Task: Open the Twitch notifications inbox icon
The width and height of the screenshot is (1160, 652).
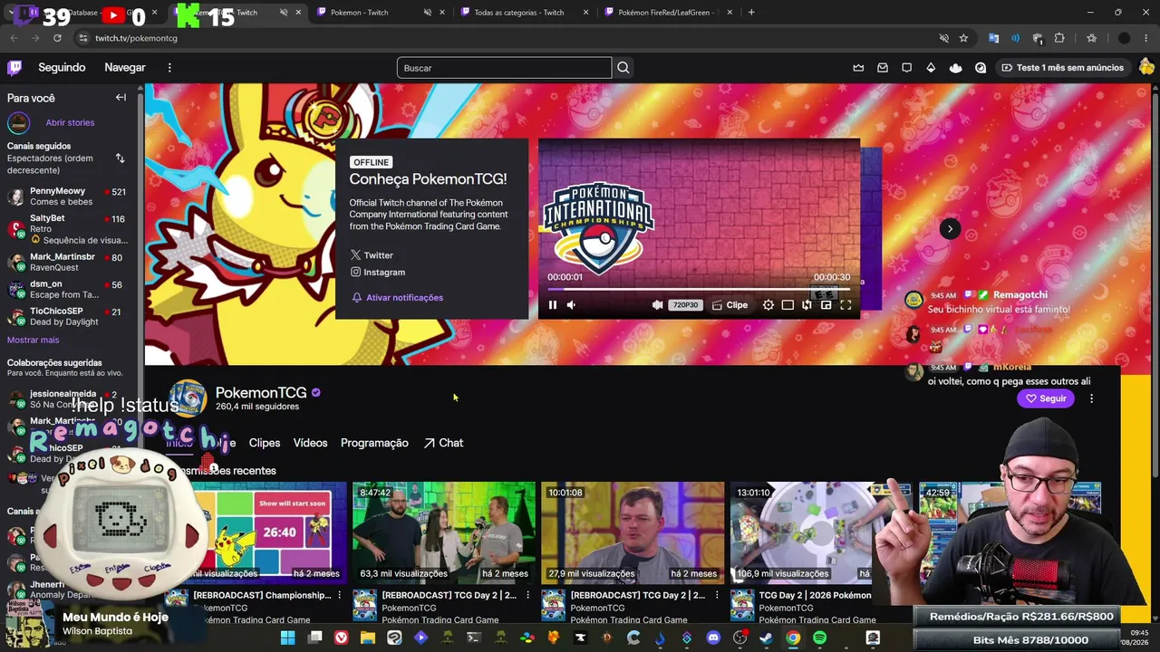Action: (883, 68)
